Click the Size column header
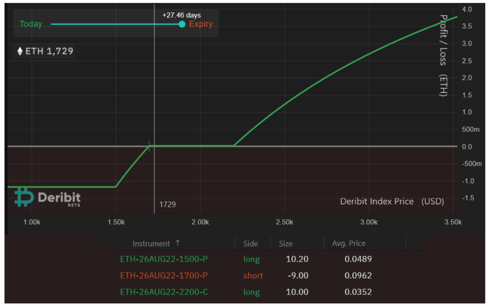Image resolution: width=488 pixels, height=307 pixels. (x=286, y=244)
